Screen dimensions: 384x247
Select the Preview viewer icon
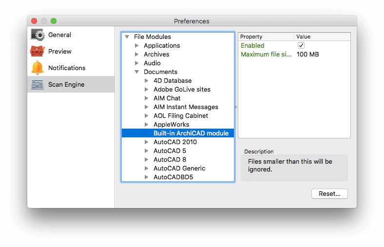click(38, 51)
